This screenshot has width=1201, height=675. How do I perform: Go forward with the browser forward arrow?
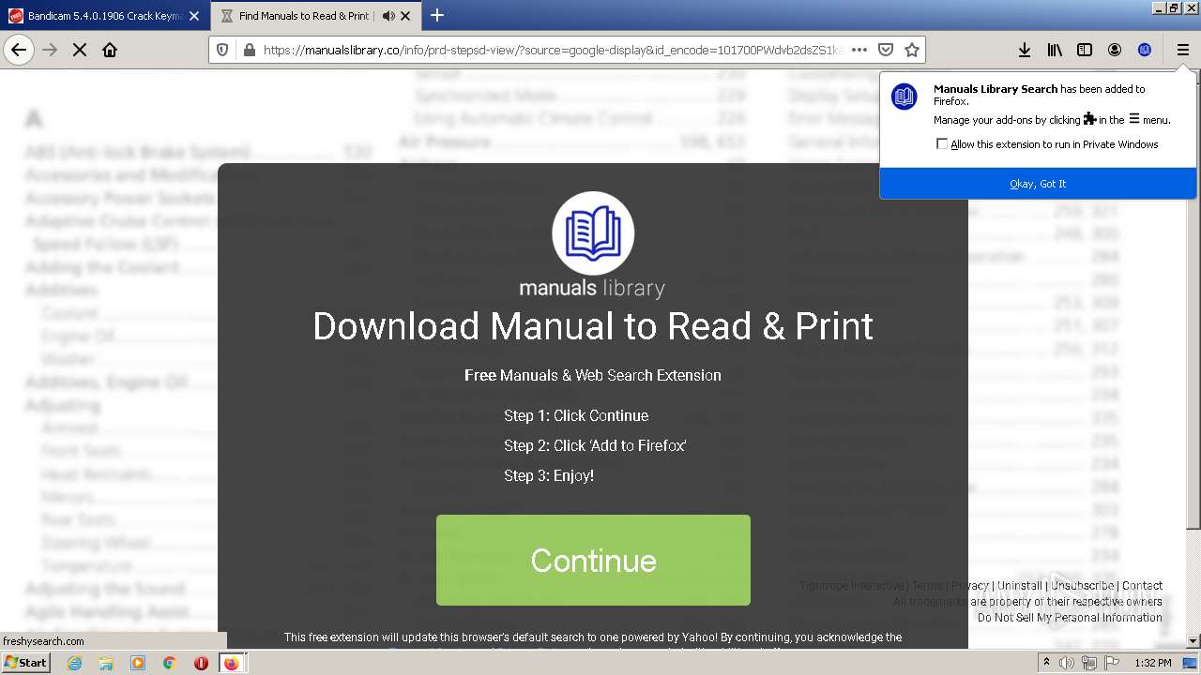[50, 50]
